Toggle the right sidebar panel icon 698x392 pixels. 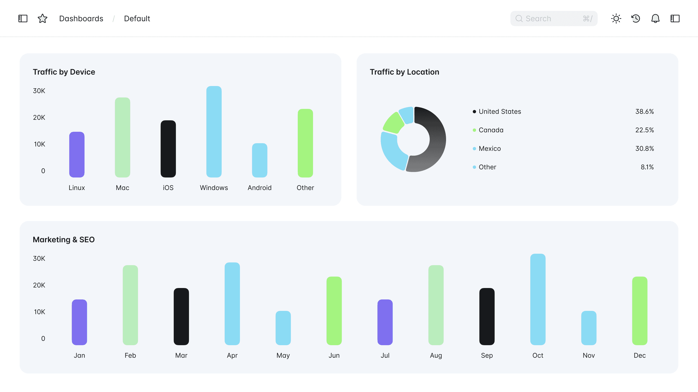[675, 19]
